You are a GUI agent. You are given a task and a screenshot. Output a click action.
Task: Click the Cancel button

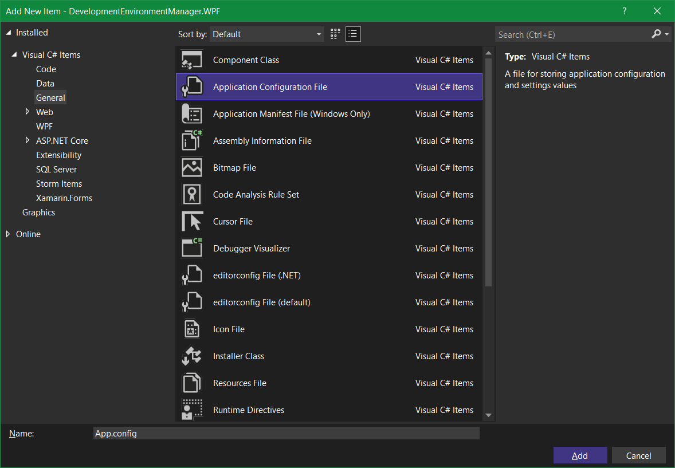click(x=638, y=455)
